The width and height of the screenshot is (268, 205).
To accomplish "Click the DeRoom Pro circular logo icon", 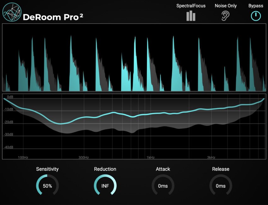I will tap(12, 12).
